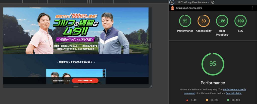
Task: Click the clear all reports icon
Action: 213,2
